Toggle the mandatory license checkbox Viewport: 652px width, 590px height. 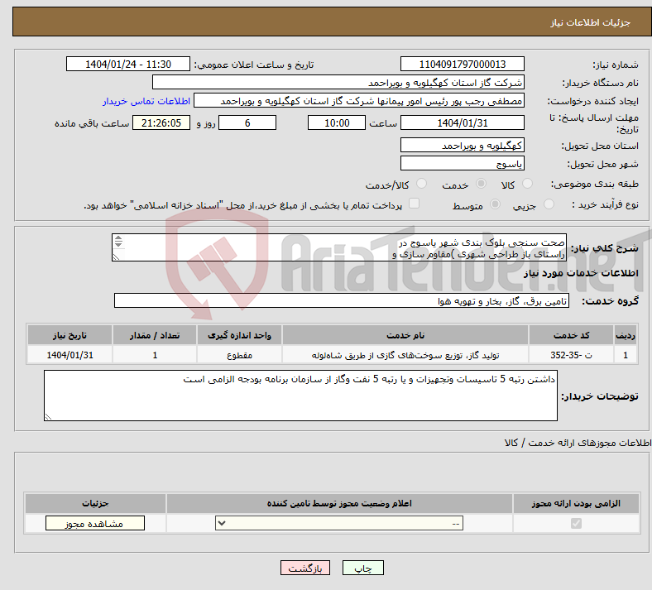coord(576,523)
